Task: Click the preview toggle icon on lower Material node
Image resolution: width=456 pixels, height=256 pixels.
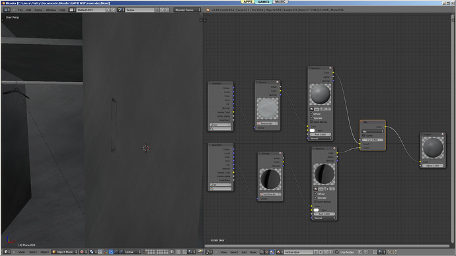Action: coord(334,148)
